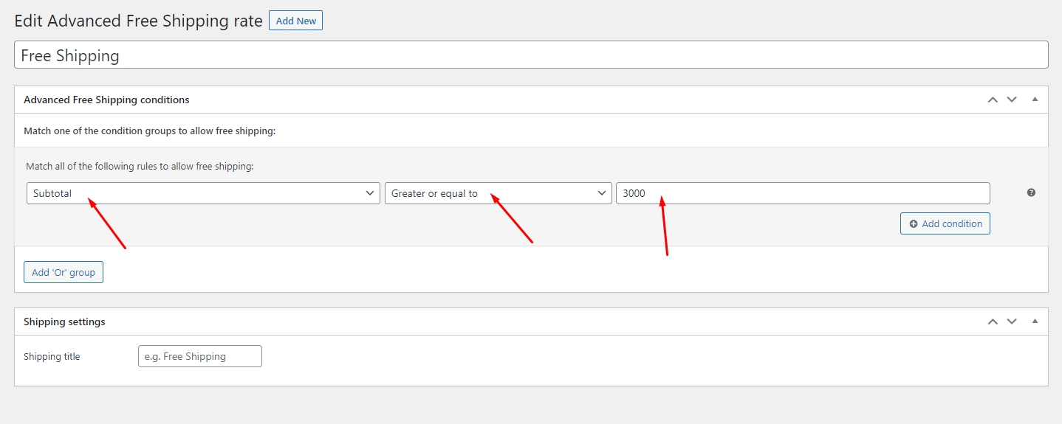The width and height of the screenshot is (1062, 424).
Task: Click the Add 'Or' group button
Action: click(64, 272)
